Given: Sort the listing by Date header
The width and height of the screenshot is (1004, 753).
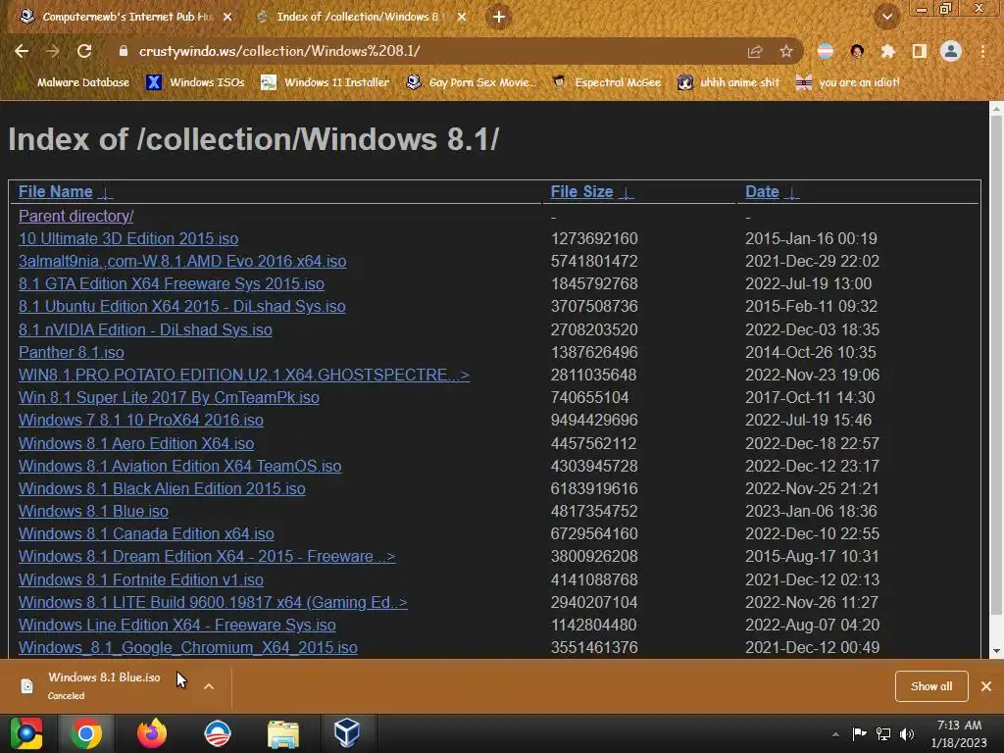Looking at the screenshot, I should click(x=762, y=191).
